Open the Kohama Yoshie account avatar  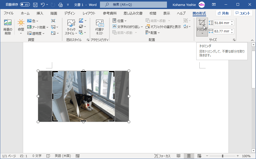[x=202, y=5]
